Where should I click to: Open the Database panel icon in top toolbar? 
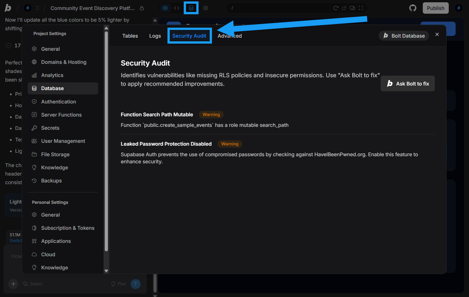191,8
